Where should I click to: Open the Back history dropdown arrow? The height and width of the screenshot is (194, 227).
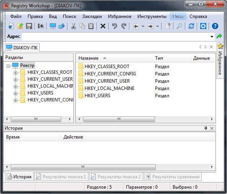pos(143,26)
